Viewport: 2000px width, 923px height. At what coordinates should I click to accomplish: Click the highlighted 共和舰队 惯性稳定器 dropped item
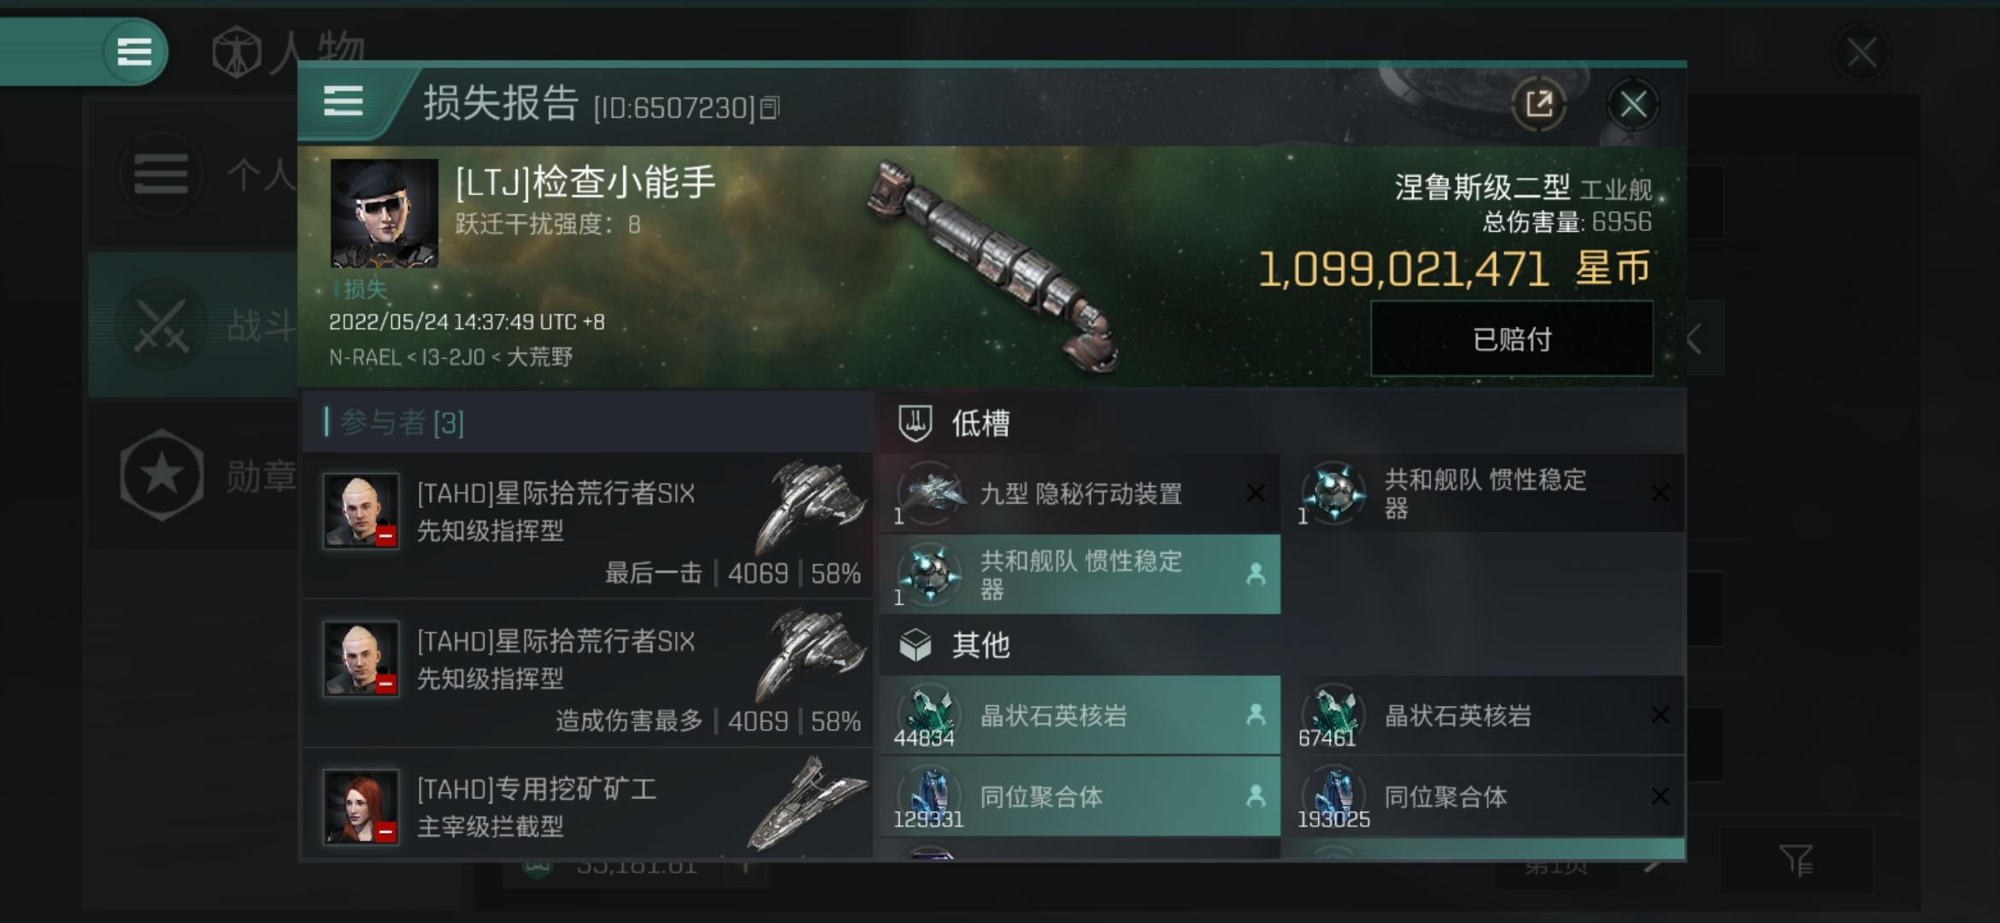1079,574
